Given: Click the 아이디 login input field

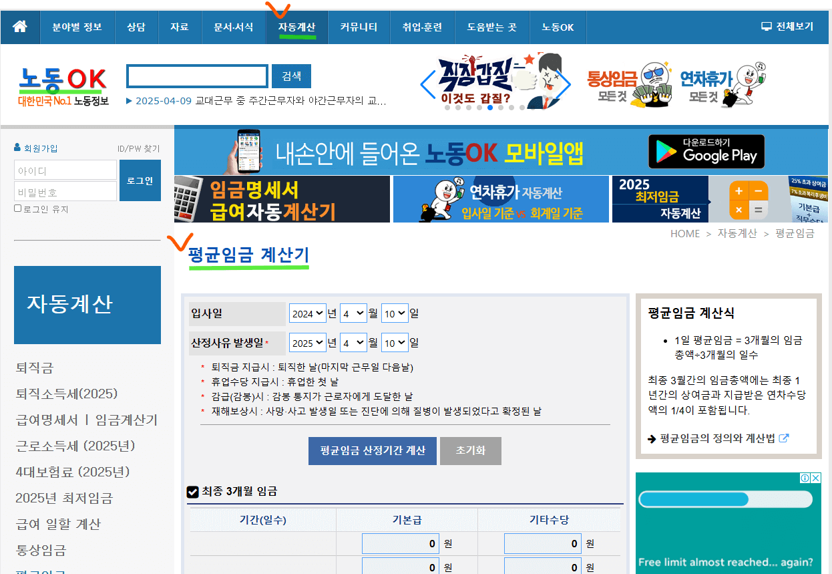Looking at the screenshot, I should point(65,170).
